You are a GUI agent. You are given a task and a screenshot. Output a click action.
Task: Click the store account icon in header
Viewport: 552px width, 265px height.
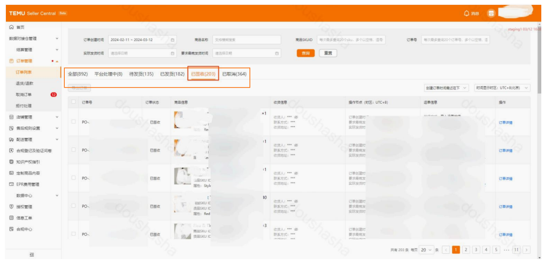click(x=491, y=13)
